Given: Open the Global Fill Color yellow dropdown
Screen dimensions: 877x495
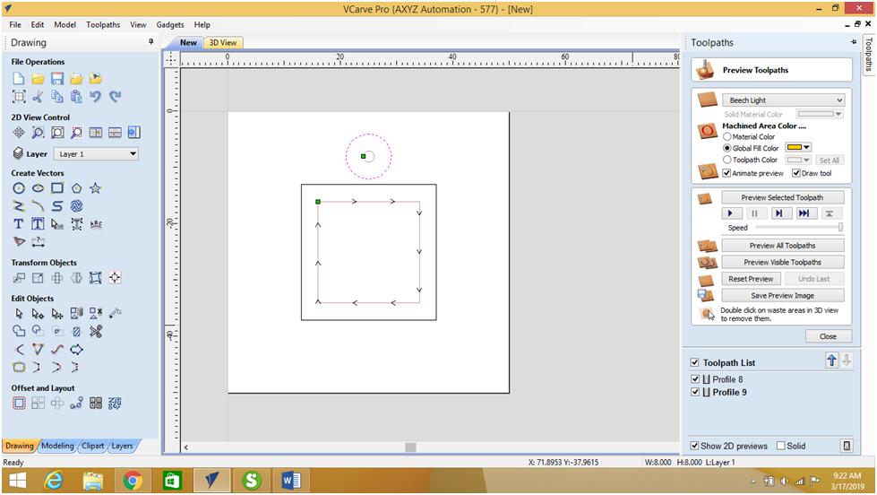Looking at the screenshot, I should tap(798, 147).
